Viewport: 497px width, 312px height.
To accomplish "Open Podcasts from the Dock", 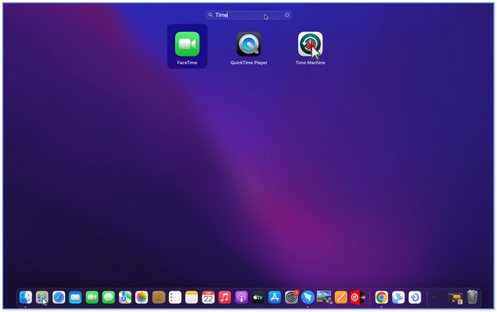I will pyautogui.click(x=241, y=297).
